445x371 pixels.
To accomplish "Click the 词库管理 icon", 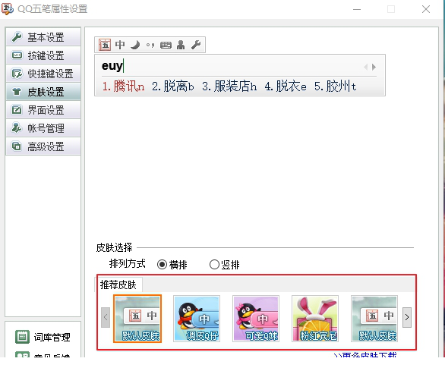I will pyautogui.click(x=22, y=337).
